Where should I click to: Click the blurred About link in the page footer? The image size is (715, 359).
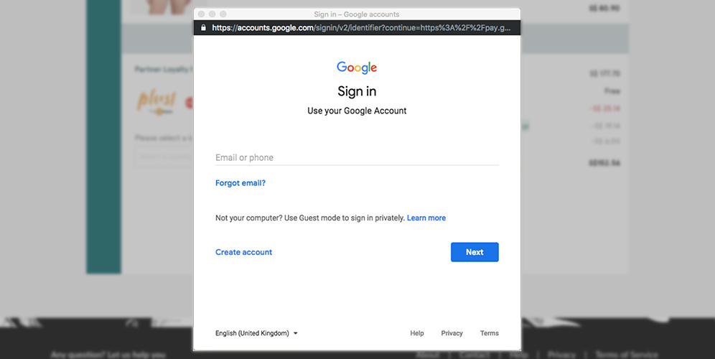coord(428,355)
